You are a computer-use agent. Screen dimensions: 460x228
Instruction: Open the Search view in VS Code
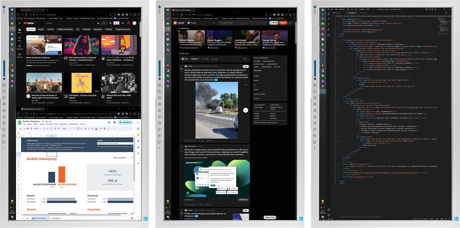(x=329, y=19)
